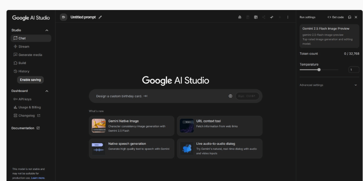This screenshot has width=363, height=181.
Task: Click the compress arrows icon in toolbar
Action: click(x=272, y=17)
